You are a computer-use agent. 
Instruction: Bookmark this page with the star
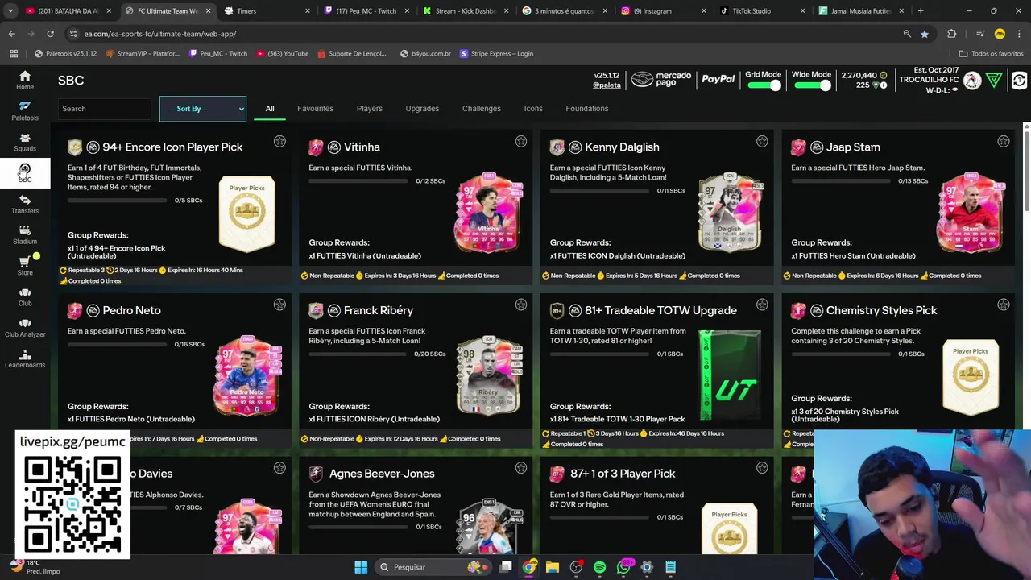(925, 34)
